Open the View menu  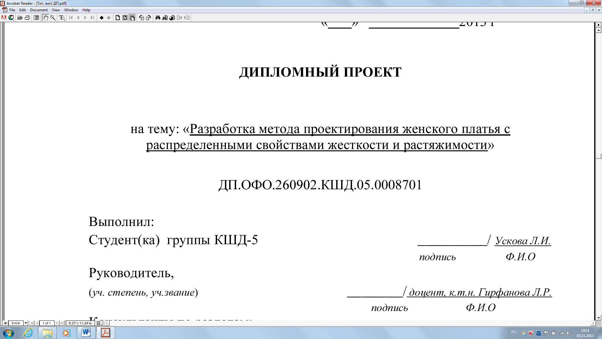[56, 10]
